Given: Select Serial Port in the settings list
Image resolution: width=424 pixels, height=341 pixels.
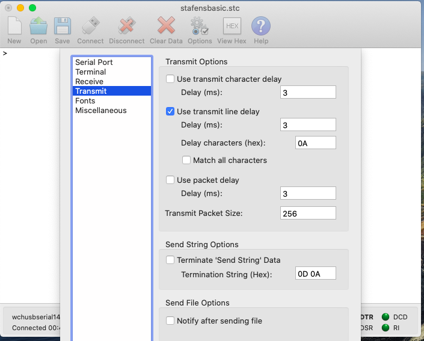Looking at the screenshot, I should point(94,63).
